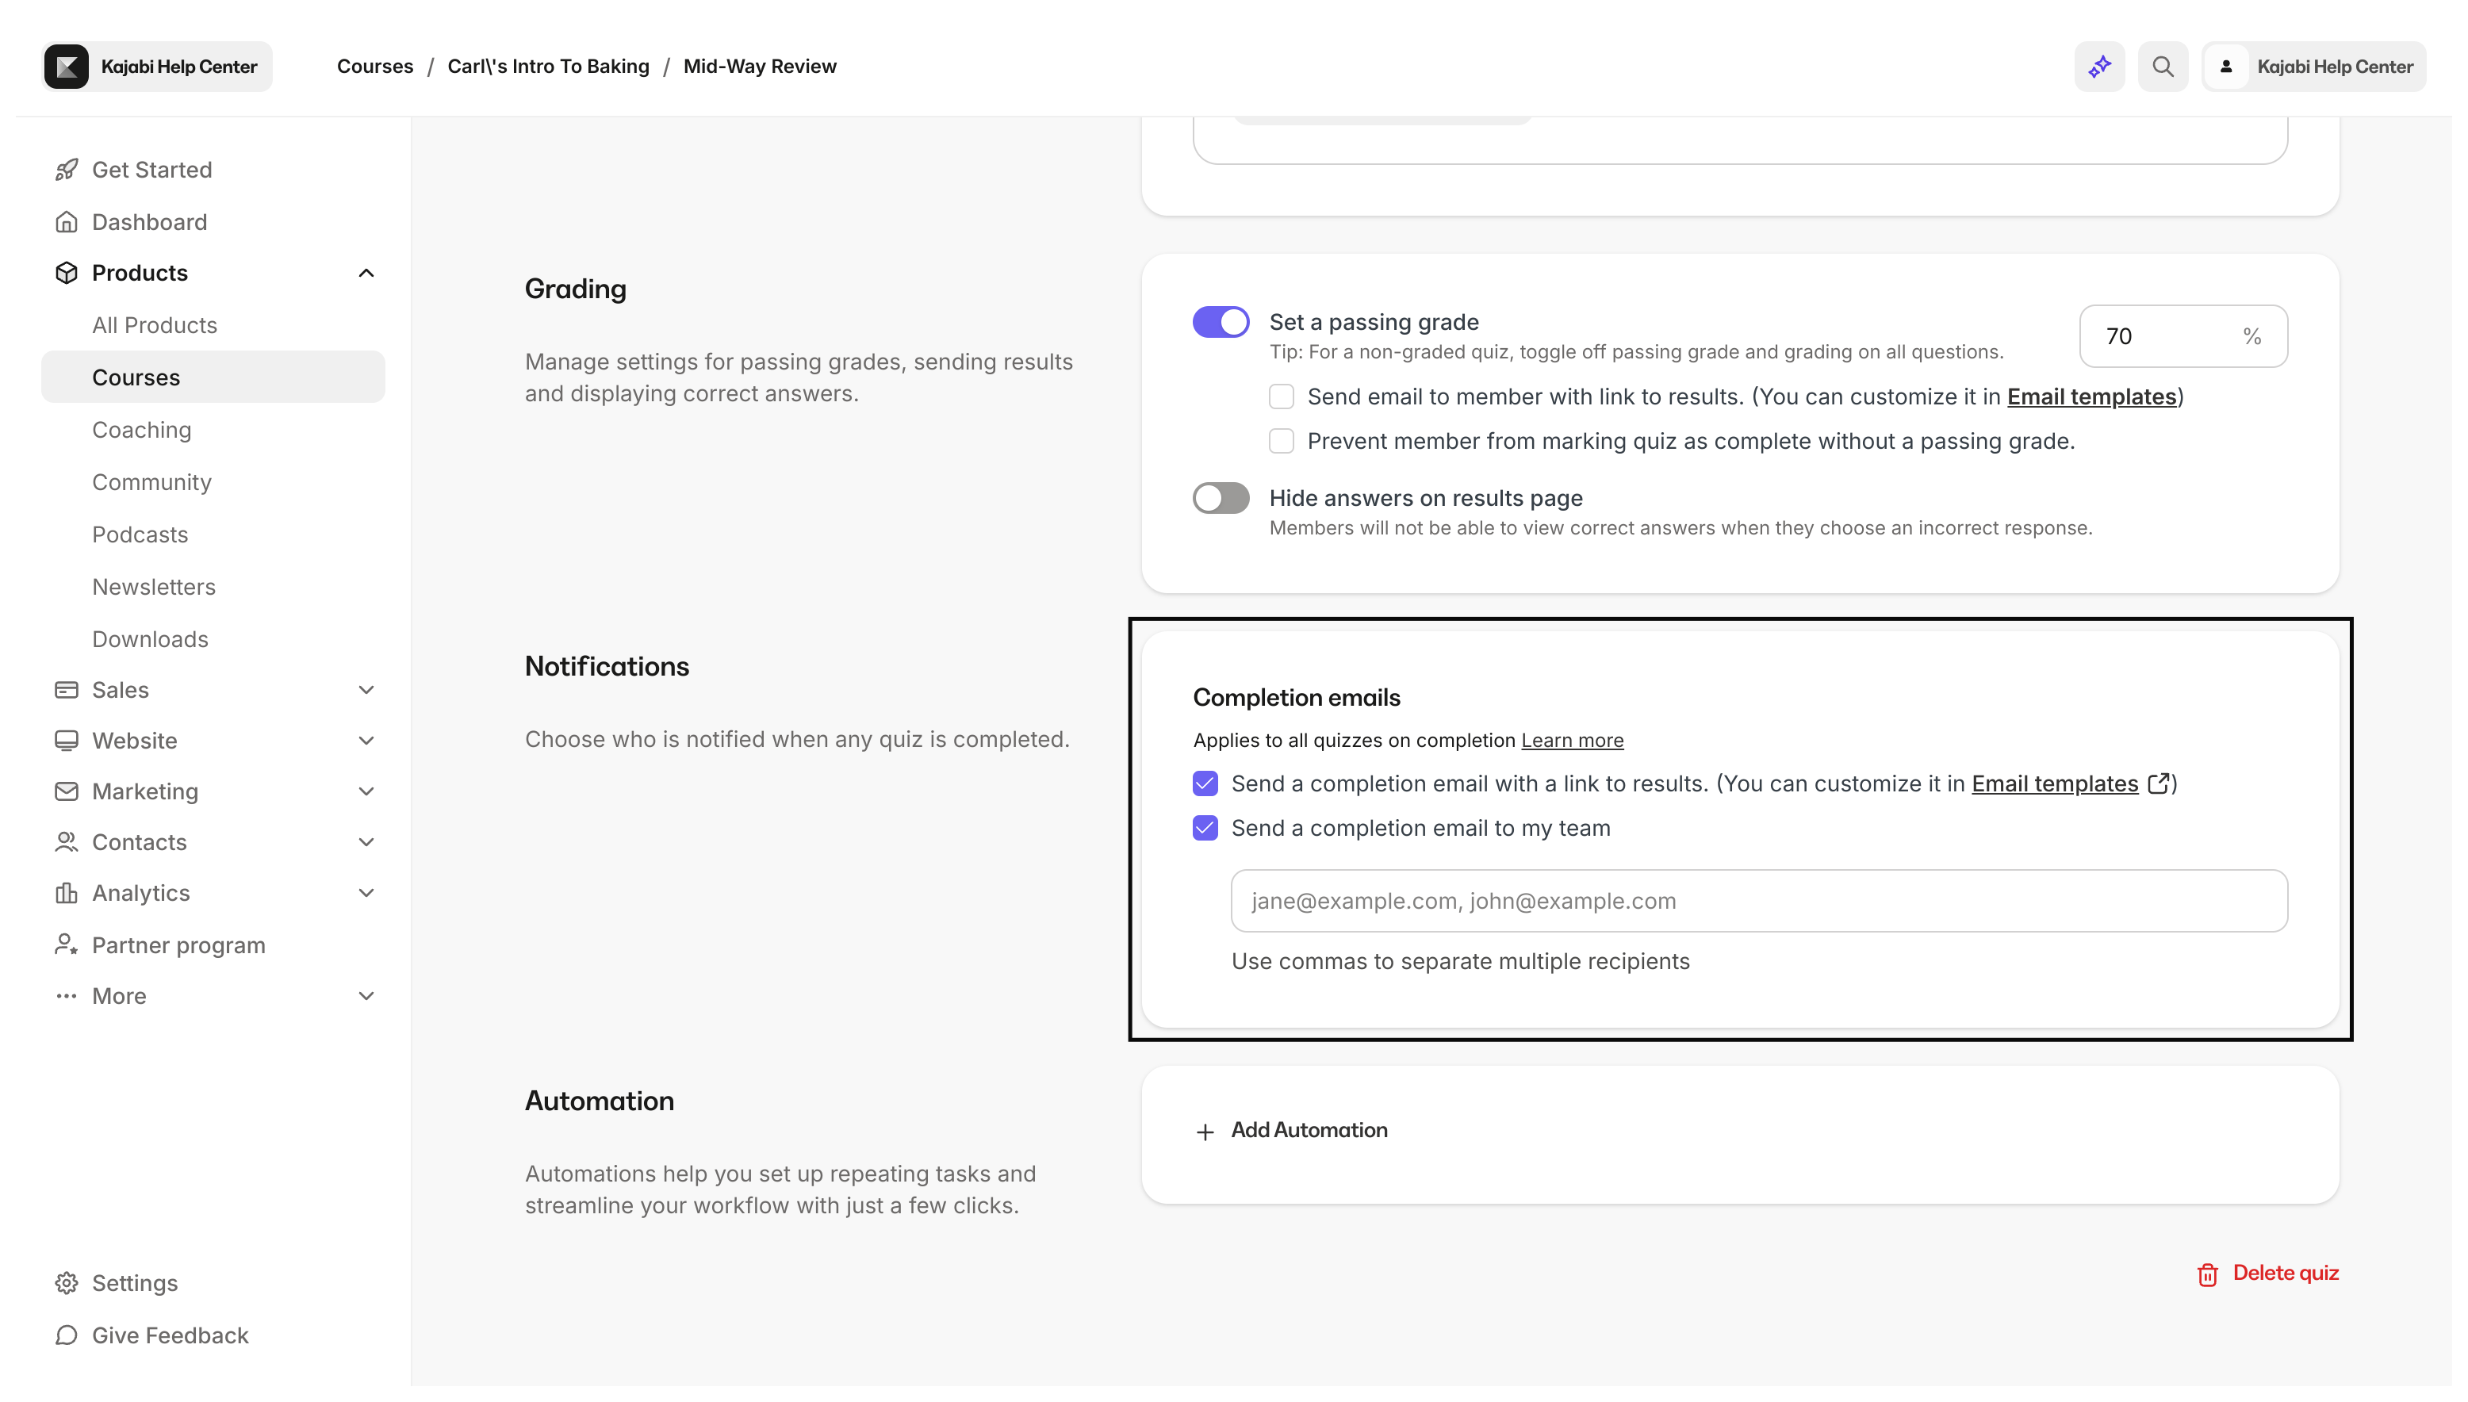Screen dimensions: 2468x1402
Task: Select the Get Started rocket icon
Action: 66,170
